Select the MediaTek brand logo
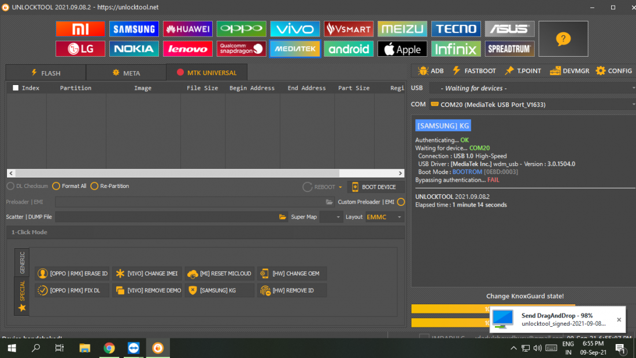This screenshot has height=358, width=636. 295,49
